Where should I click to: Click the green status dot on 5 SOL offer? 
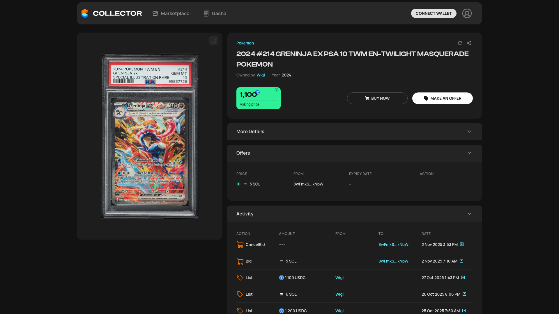tap(238, 184)
